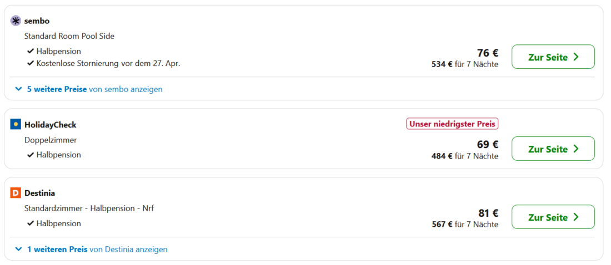
Task: Expand 5 weitere Preise von sembo
Action: pyautogui.click(x=94, y=89)
